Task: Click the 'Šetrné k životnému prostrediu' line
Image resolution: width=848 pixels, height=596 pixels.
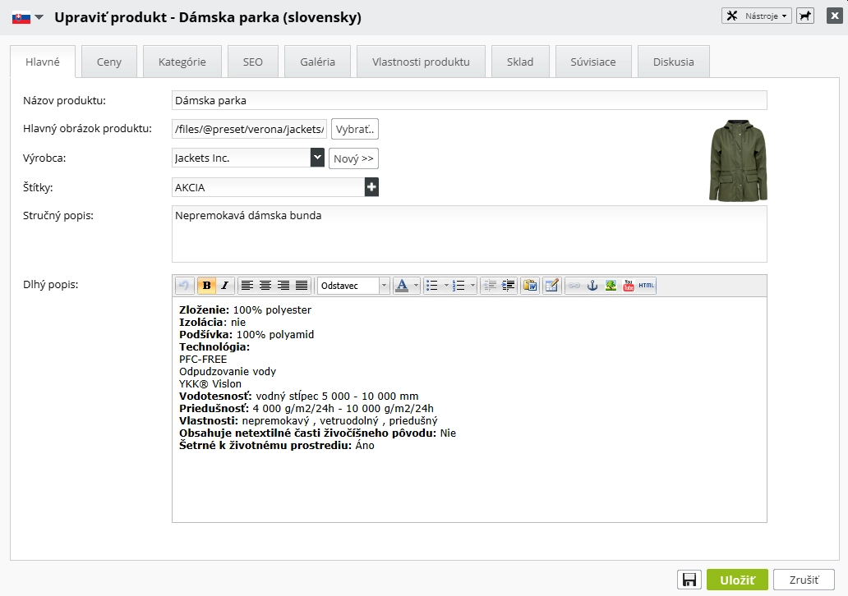Action: point(276,446)
